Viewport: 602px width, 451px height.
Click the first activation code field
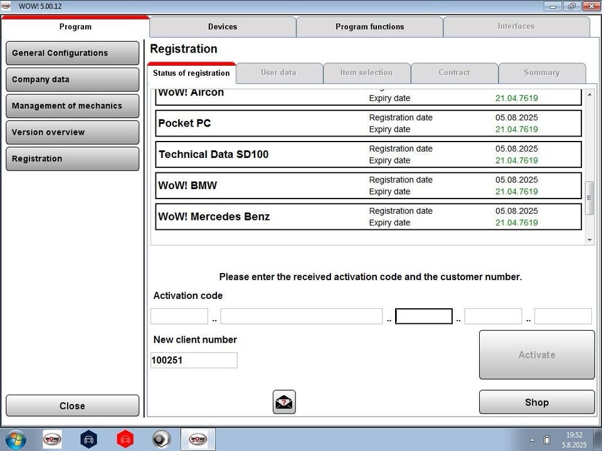click(x=179, y=316)
